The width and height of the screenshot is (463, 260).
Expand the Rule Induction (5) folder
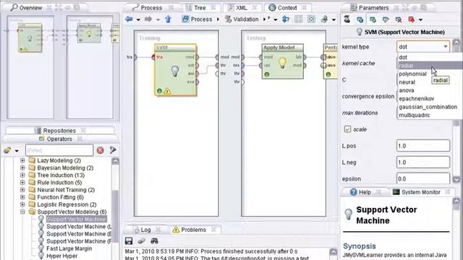point(22,183)
